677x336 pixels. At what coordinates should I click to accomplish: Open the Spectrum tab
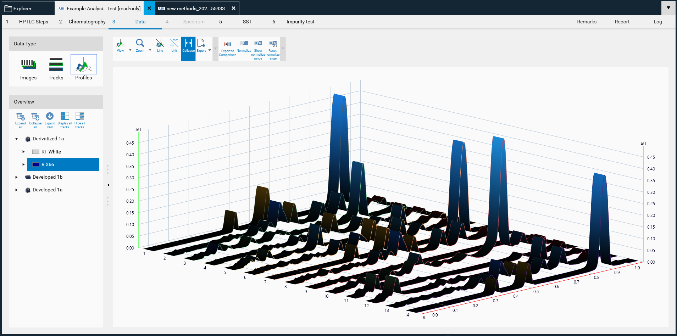point(194,22)
